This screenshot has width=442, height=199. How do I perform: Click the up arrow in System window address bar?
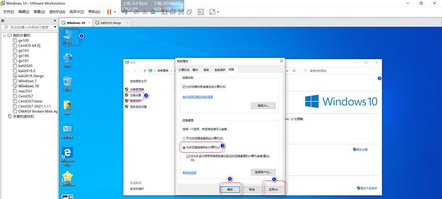pos(145,71)
